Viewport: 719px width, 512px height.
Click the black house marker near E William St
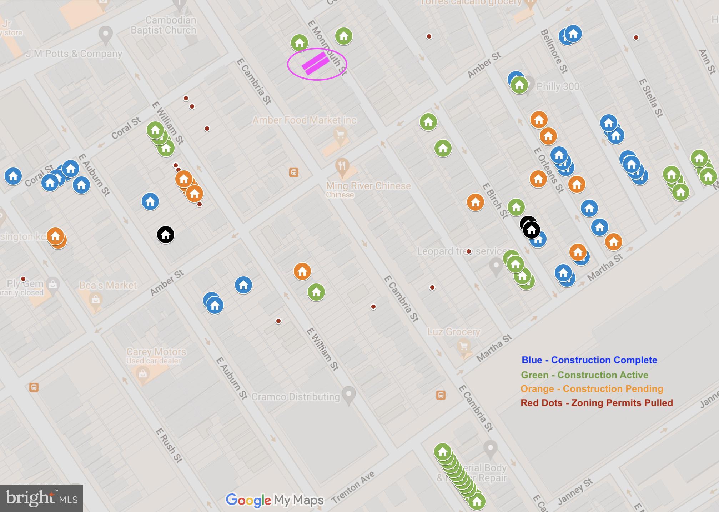point(165,235)
